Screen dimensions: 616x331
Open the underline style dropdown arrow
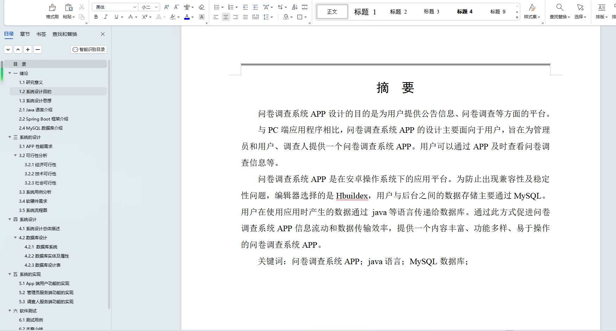pyautogui.click(x=122, y=17)
